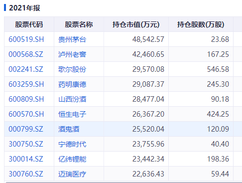242x183 pixels.
Task: Open stock code link 600519.SH
Action: [26, 39]
